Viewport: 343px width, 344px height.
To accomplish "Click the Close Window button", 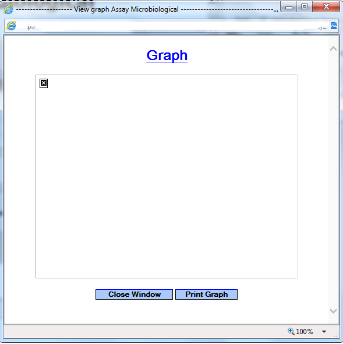I will [x=134, y=294].
